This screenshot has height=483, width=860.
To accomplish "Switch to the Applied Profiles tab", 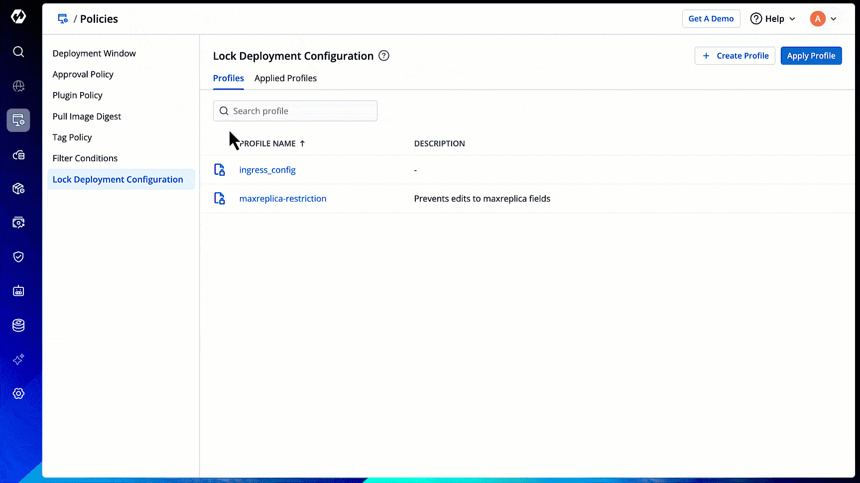I will (285, 78).
